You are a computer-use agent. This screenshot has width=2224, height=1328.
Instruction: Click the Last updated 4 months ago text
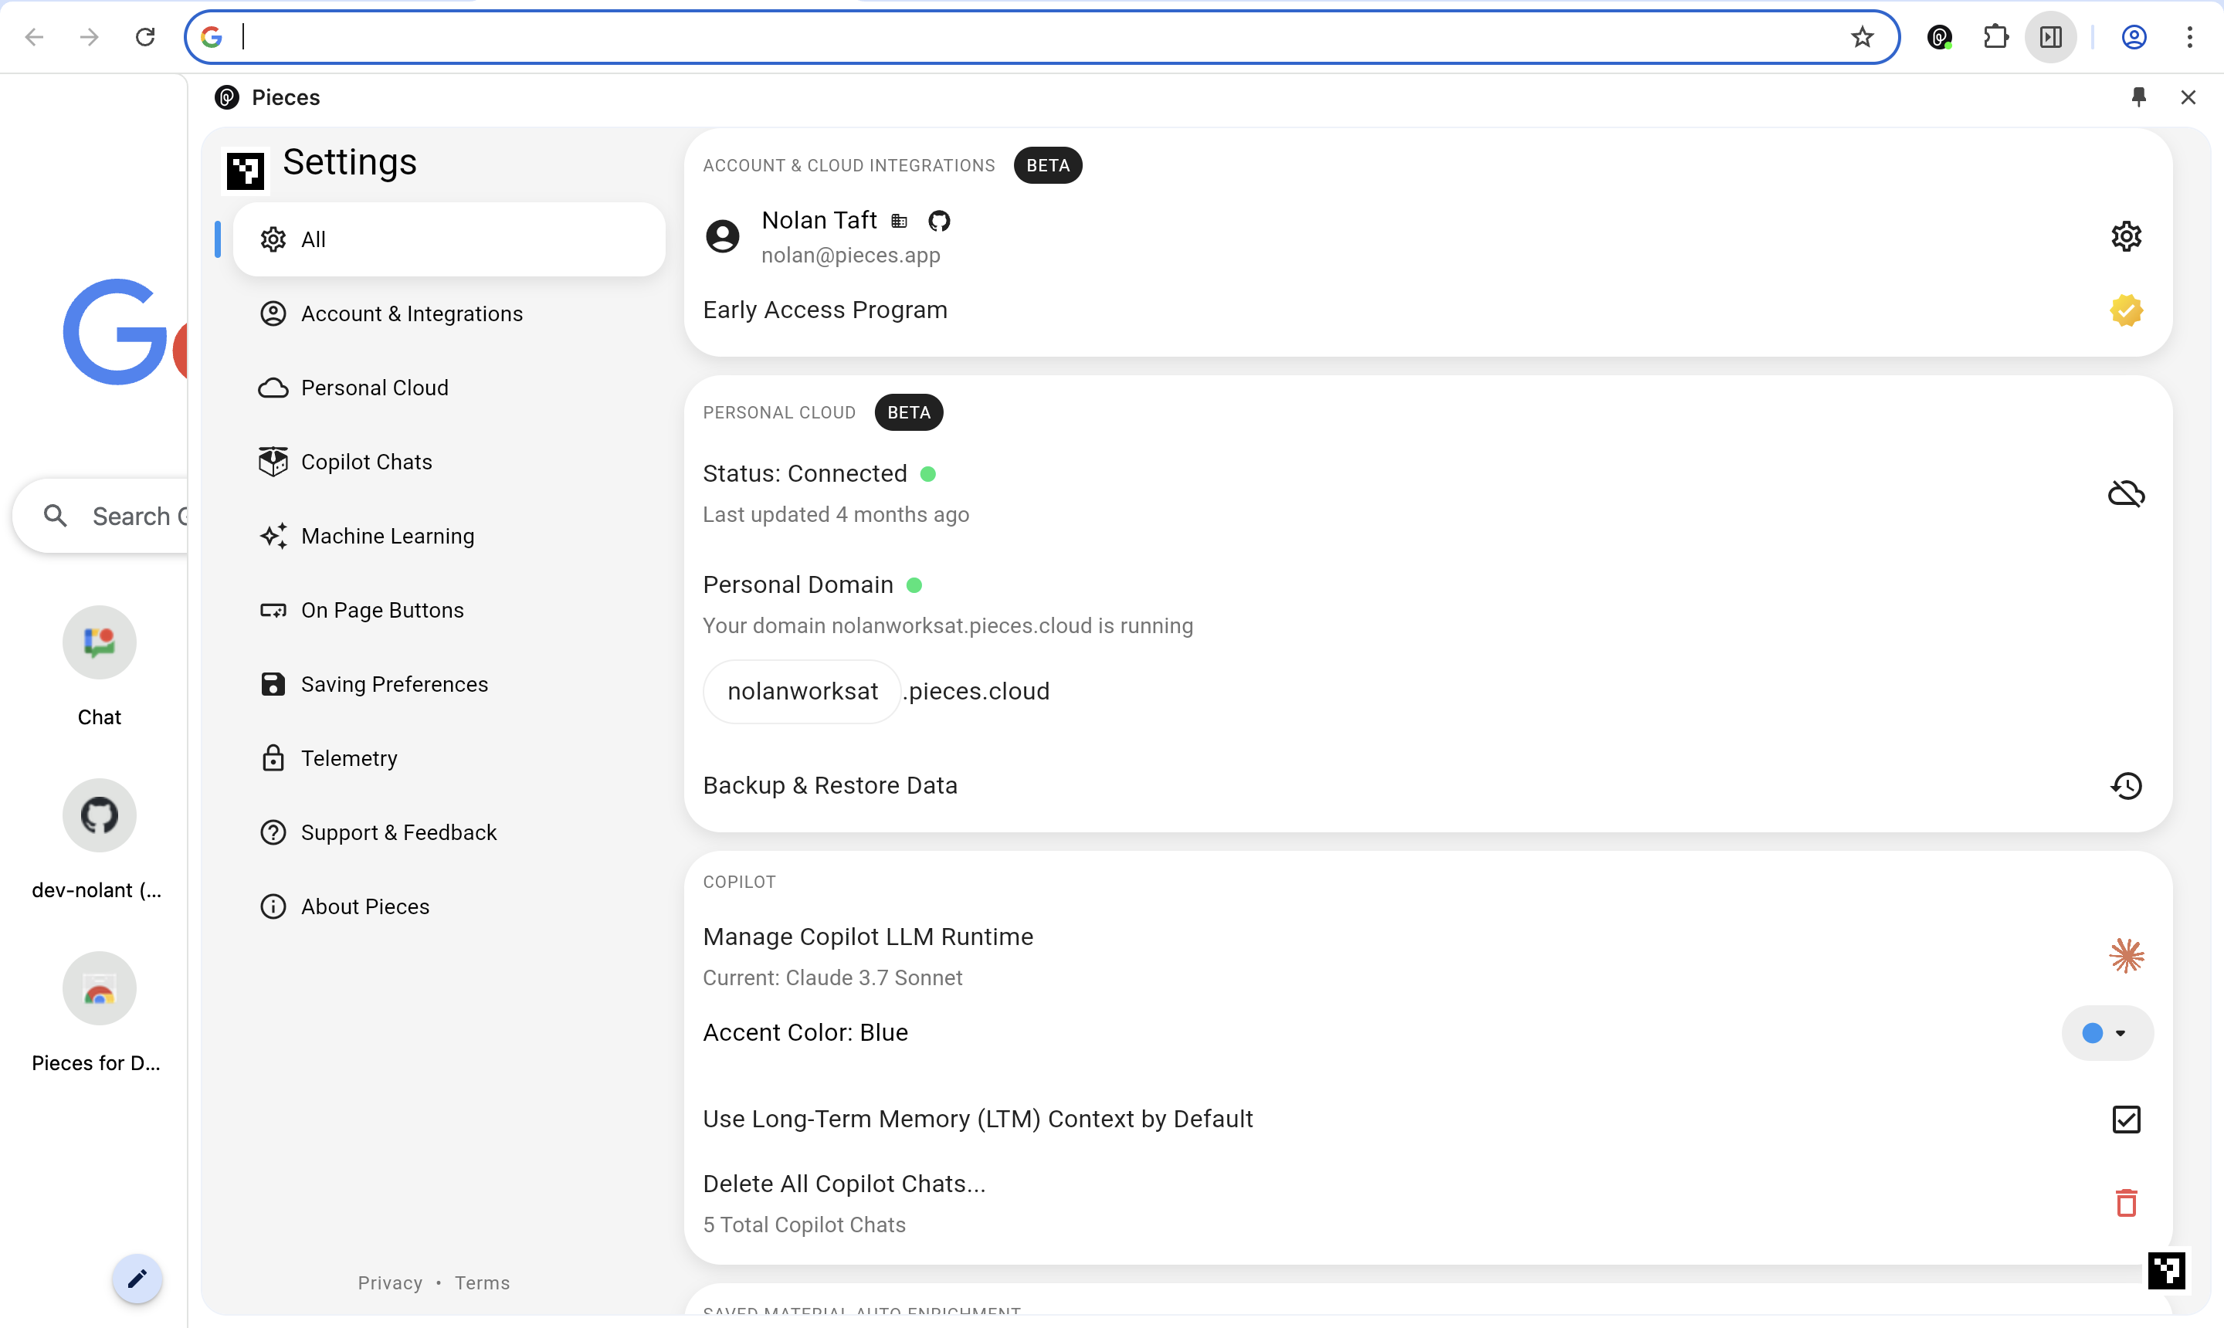click(x=836, y=514)
